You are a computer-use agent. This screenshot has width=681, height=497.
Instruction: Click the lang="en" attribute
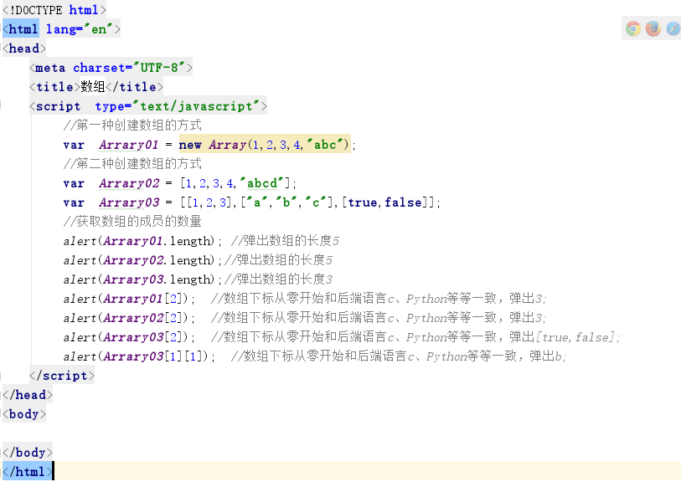79,29
